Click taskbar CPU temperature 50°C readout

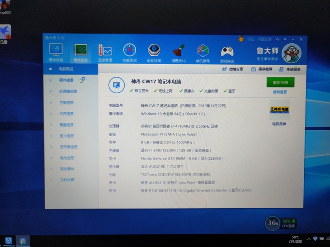[x=295, y=239]
